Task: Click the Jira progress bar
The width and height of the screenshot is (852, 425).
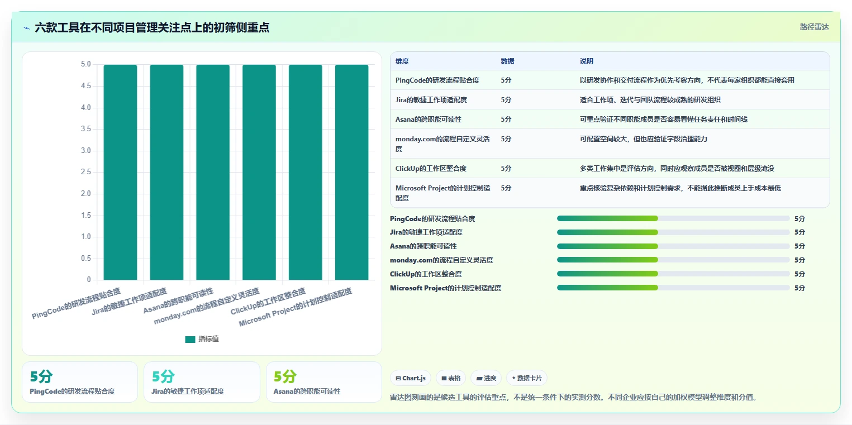Action: coord(673,232)
